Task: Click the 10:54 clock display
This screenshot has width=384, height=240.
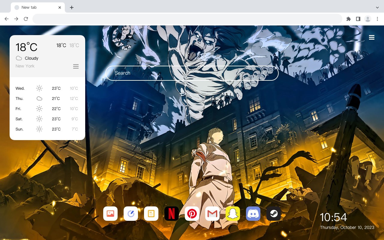Action: [333, 217]
